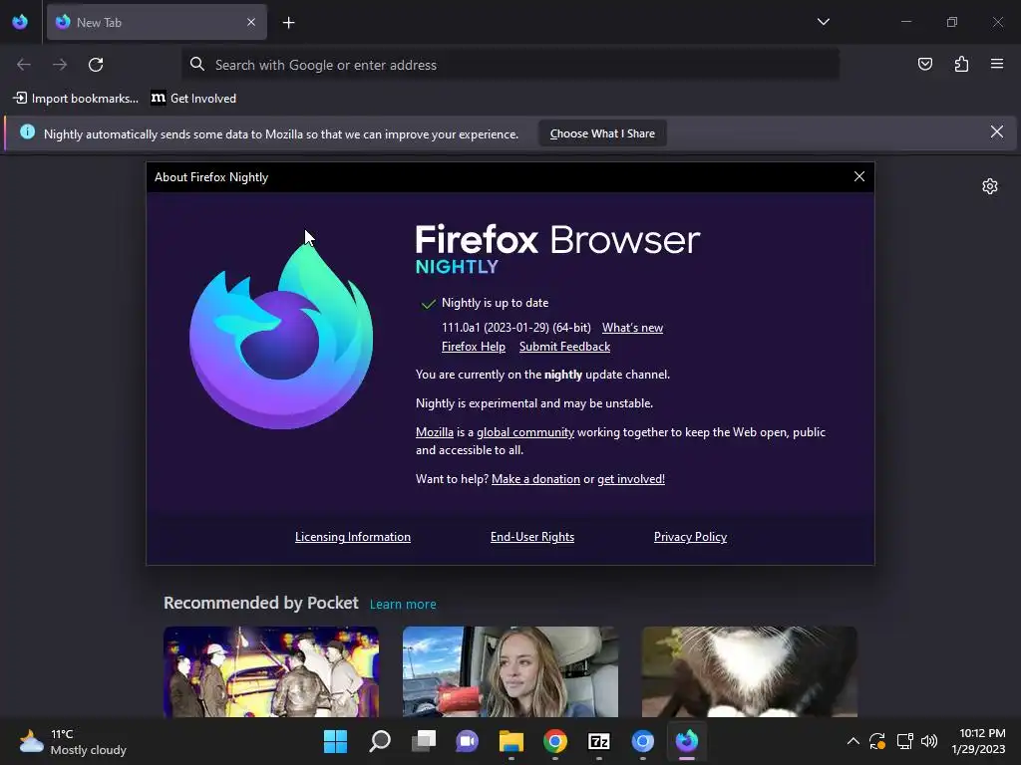The width and height of the screenshot is (1021, 765).
Task: Open the Save to Pocket icon
Action: tap(924, 64)
